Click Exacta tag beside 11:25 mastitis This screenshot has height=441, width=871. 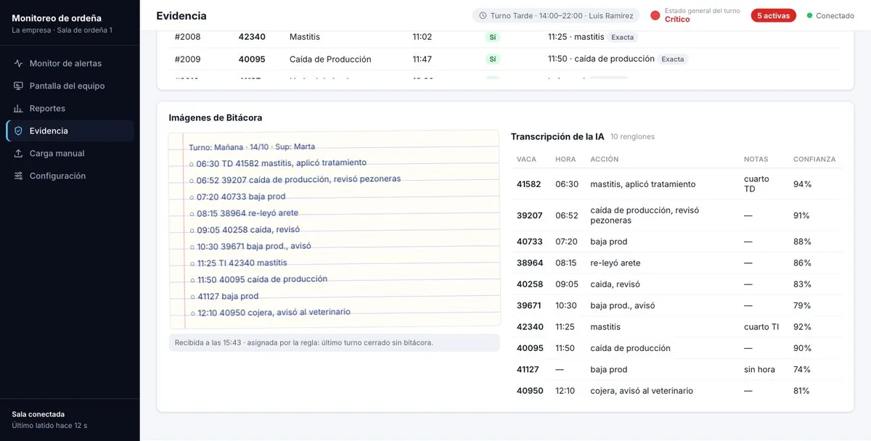pos(622,37)
